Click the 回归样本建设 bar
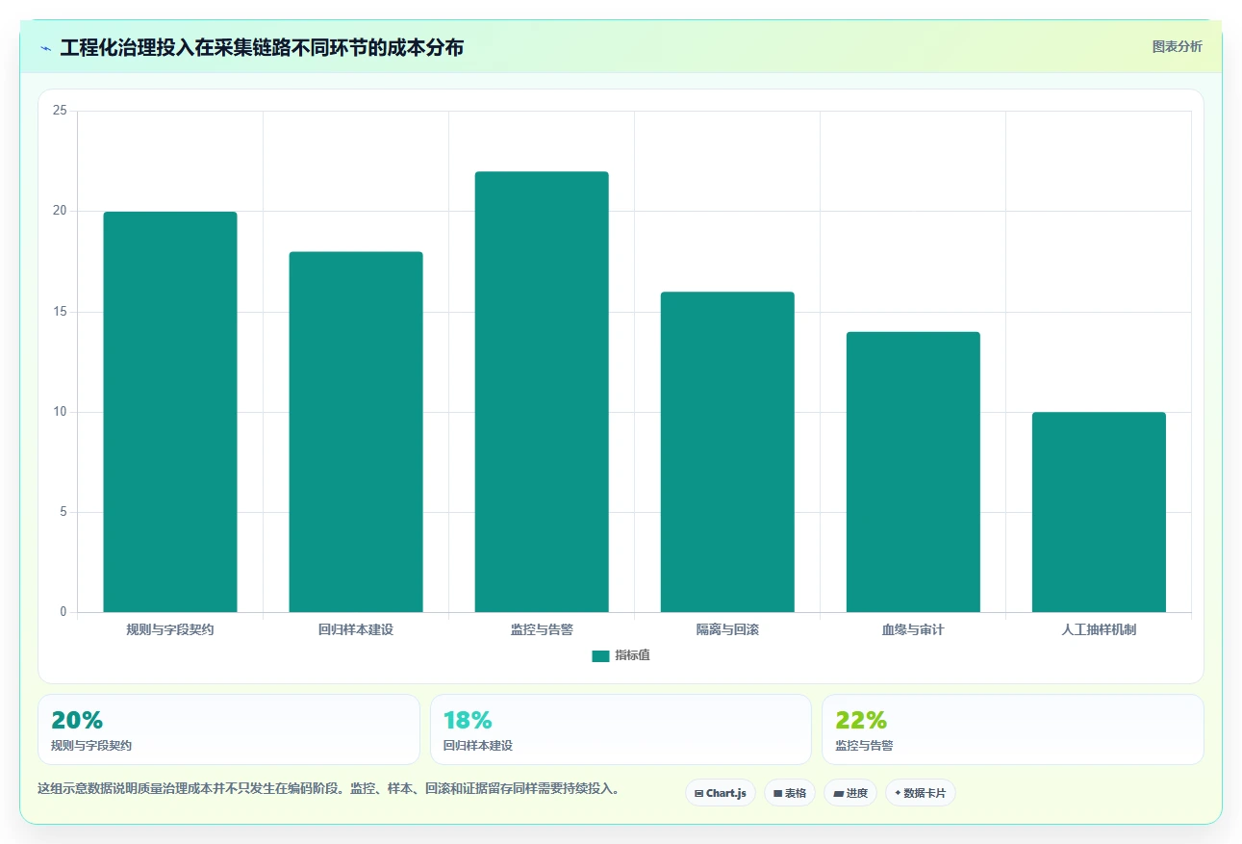Image resolution: width=1242 pixels, height=844 pixels. 356,432
